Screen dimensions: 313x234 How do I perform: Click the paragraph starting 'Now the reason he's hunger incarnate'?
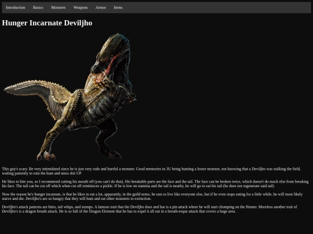click(x=152, y=196)
